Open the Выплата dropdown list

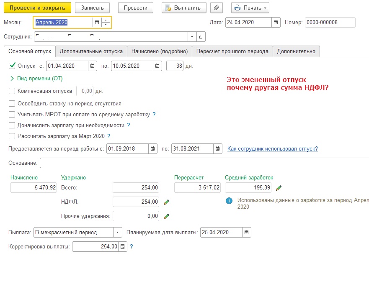(x=118, y=233)
